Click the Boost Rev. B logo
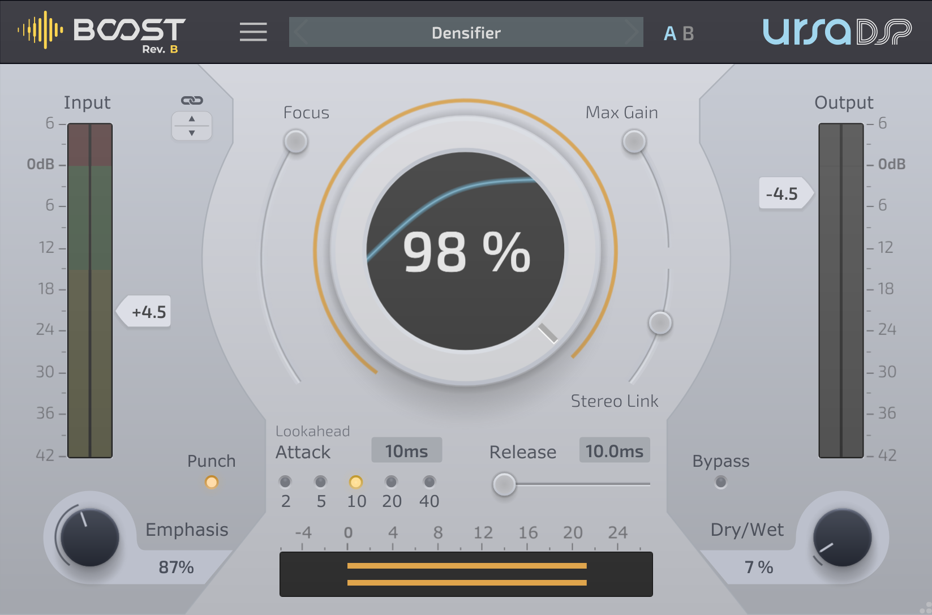This screenshot has height=615, width=932. 102,32
